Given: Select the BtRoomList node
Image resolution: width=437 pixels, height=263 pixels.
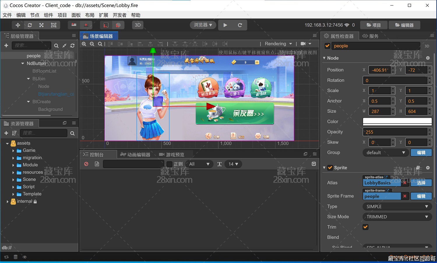Looking at the screenshot, I should click(x=44, y=71).
